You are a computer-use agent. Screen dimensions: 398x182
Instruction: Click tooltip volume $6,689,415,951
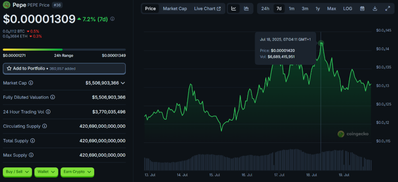point(281,57)
